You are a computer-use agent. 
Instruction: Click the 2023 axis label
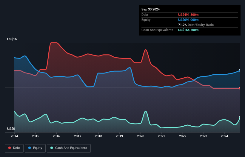(204, 136)
